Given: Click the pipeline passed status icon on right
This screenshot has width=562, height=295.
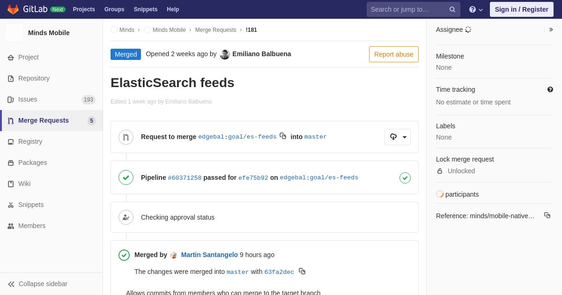Looking at the screenshot, I should [x=405, y=178].
